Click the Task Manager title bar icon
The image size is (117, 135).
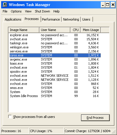tap(5, 5)
